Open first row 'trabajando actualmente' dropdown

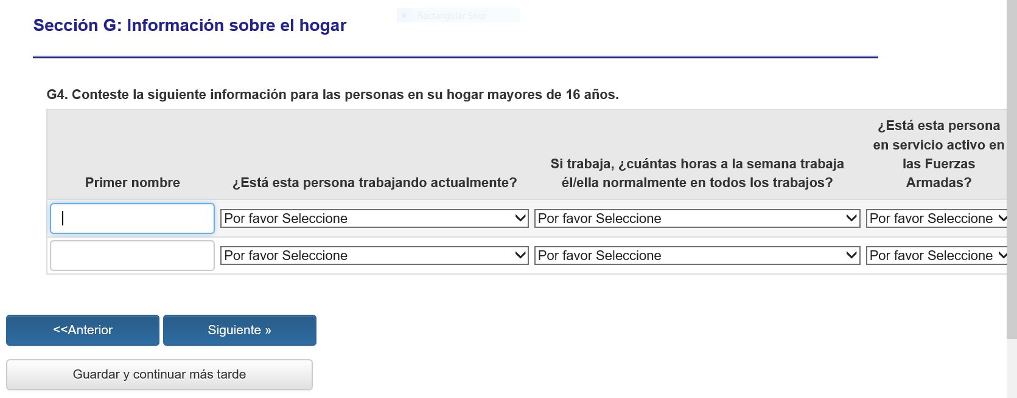click(374, 218)
